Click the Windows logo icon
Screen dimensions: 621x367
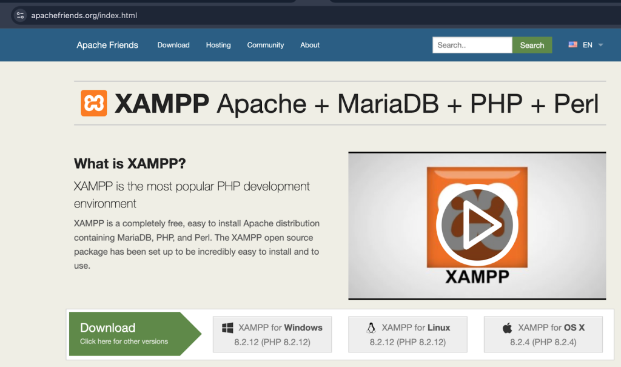(227, 328)
